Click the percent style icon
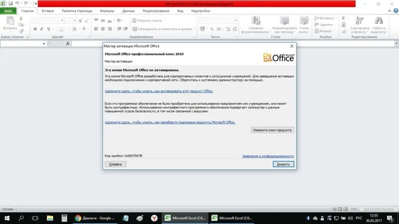The height and width of the screenshot is (224, 399). (211, 29)
